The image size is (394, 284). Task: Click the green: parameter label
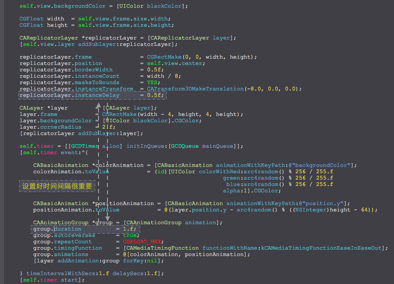(233, 178)
